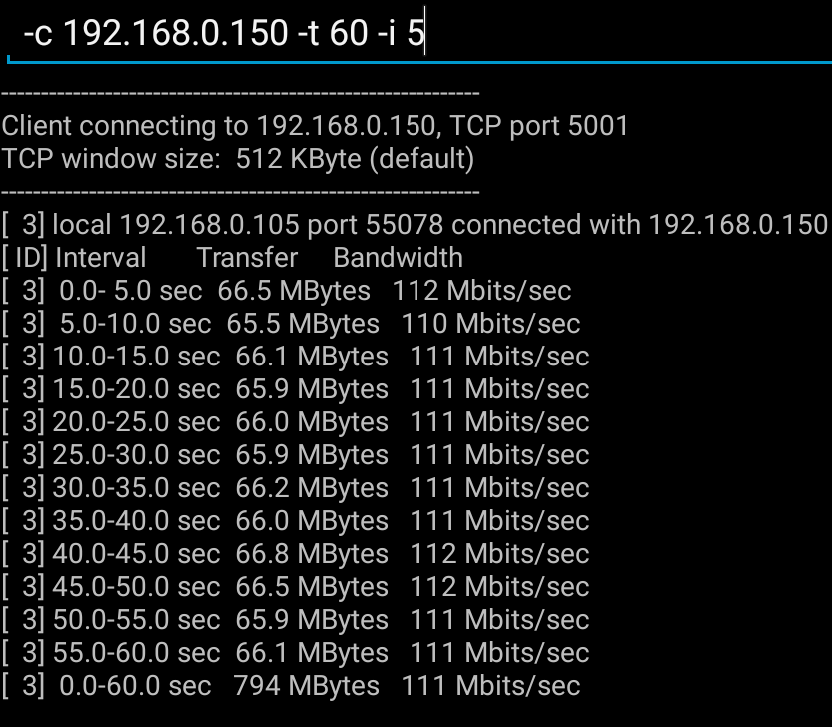Image resolution: width=832 pixels, height=727 pixels.
Task: Click the 0.0- 5.0 sec result row
Action: (x=287, y=291)
